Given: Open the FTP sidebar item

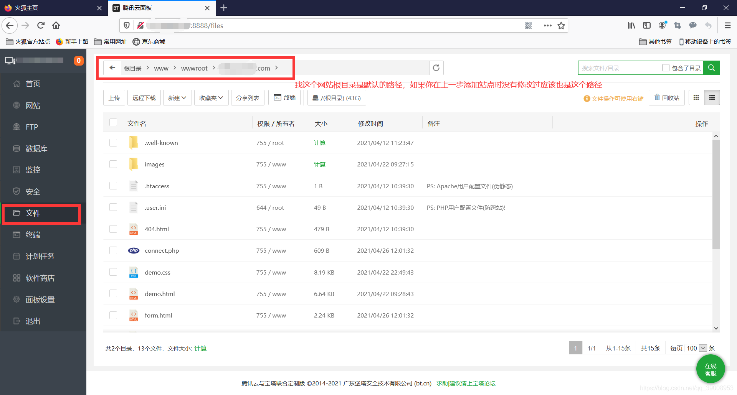Looking at the screenshot, I should pos(43,127).
